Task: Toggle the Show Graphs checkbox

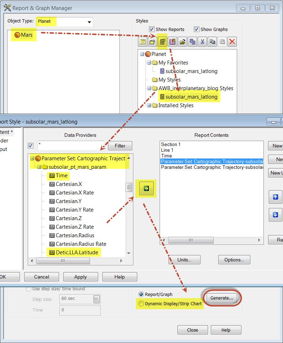Action: point(197,29)
